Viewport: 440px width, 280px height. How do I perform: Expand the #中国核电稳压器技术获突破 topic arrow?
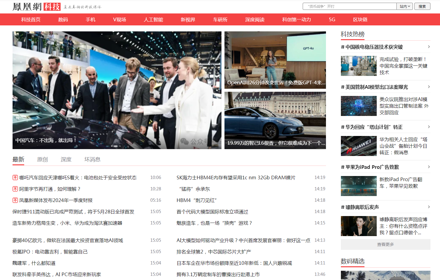pyautogui.click(x=429, y=47)
